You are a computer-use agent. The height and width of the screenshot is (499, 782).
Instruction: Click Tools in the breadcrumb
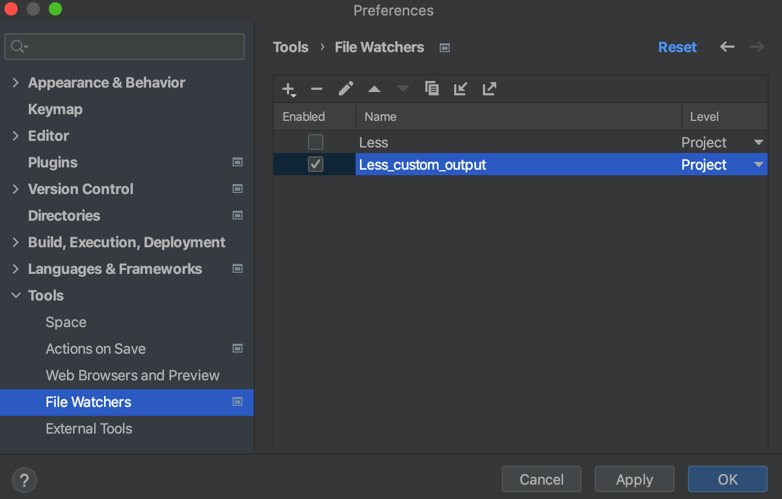[x=290, y=47]
